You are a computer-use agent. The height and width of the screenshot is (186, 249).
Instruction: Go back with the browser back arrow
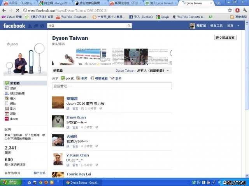click(x=4, y=10)
